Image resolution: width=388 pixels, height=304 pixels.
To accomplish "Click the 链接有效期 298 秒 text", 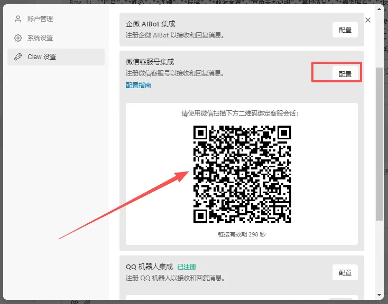I will click(242, 234).
